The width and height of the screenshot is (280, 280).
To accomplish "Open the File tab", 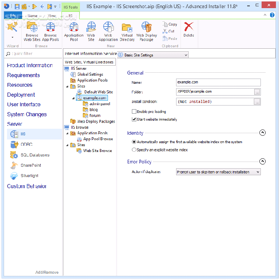I will 13,15.
